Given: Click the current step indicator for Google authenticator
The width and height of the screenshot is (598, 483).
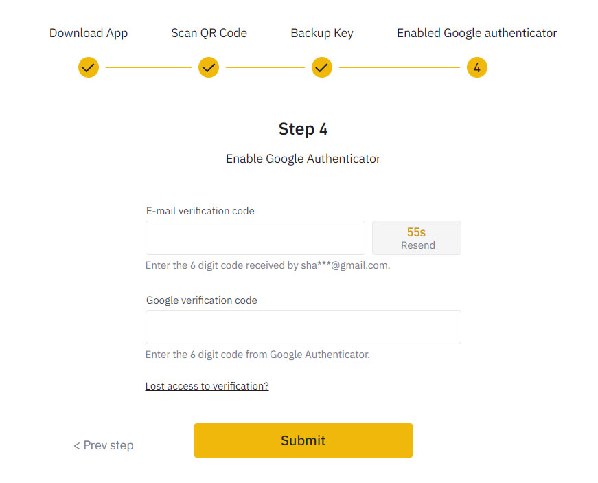Looking at the screenshot, I should [x=476, y=67].
